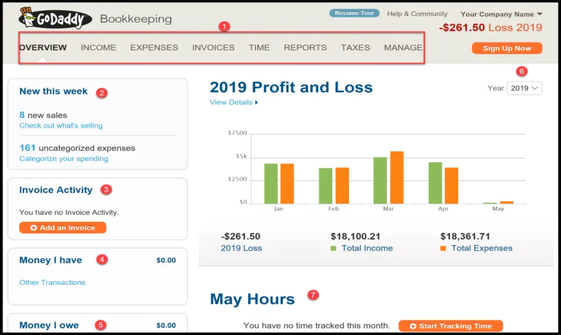Open the Year 2019 dropdown

point(524,88)
